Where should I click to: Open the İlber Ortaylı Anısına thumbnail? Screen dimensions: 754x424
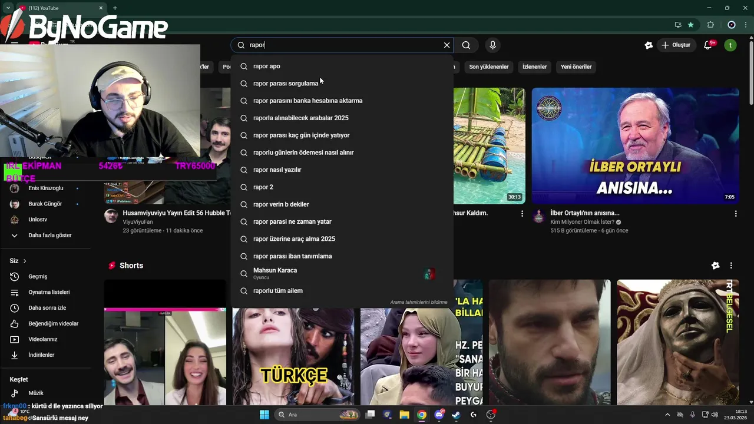(x=635, y=146)
